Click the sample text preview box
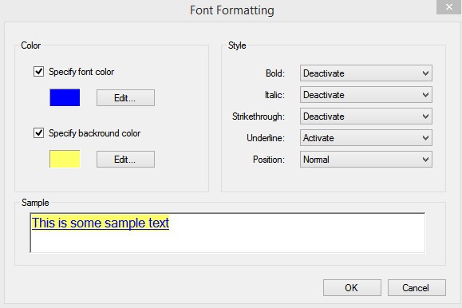The width and height of the screenshot is (462, 308). pyautogui.click(x=227, y=232)
